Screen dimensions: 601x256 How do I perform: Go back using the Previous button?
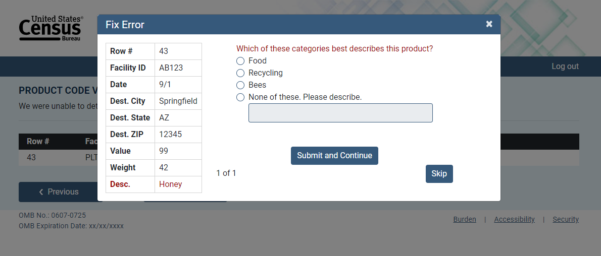coord(59,192)
